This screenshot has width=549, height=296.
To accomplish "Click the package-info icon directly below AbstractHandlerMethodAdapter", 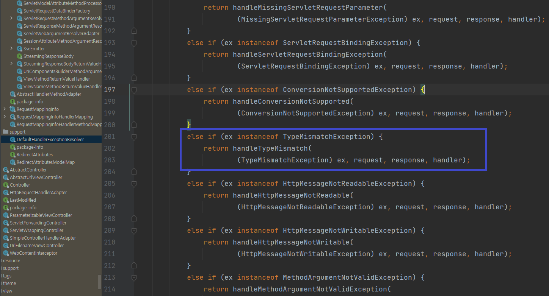I will [13, 102].
